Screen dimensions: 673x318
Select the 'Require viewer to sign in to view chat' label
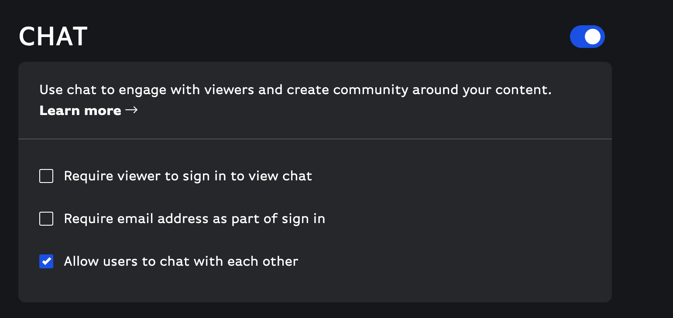click(x=188, y=176)
